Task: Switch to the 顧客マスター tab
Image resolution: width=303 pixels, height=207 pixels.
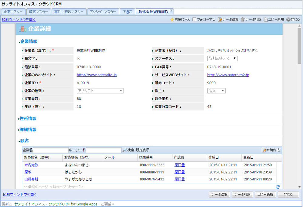Action: click(39, 12)
